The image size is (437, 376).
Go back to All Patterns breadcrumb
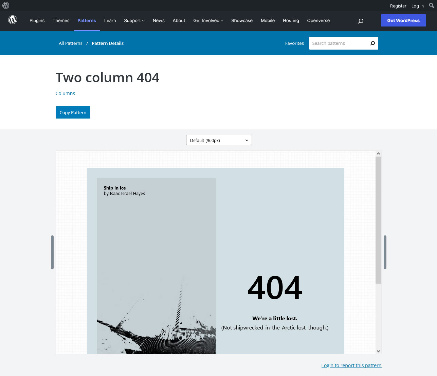click(x=71, y=43)
